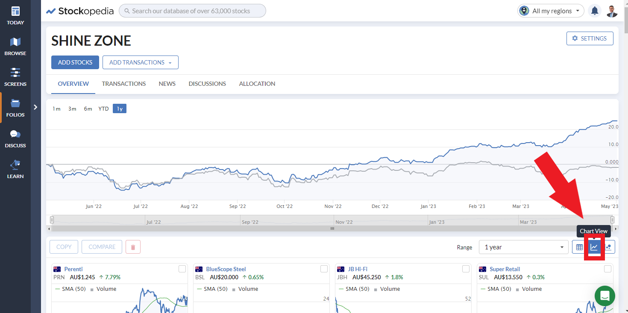Click the chart navigator left range handle
The height and width of the screenshot is (313, 628).
52,220
